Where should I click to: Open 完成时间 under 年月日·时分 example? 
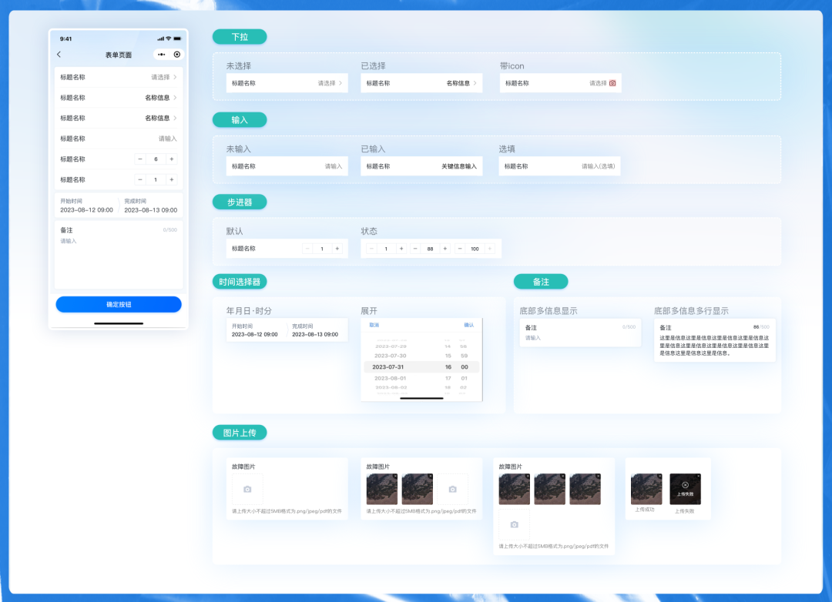[x=315, y=330]
